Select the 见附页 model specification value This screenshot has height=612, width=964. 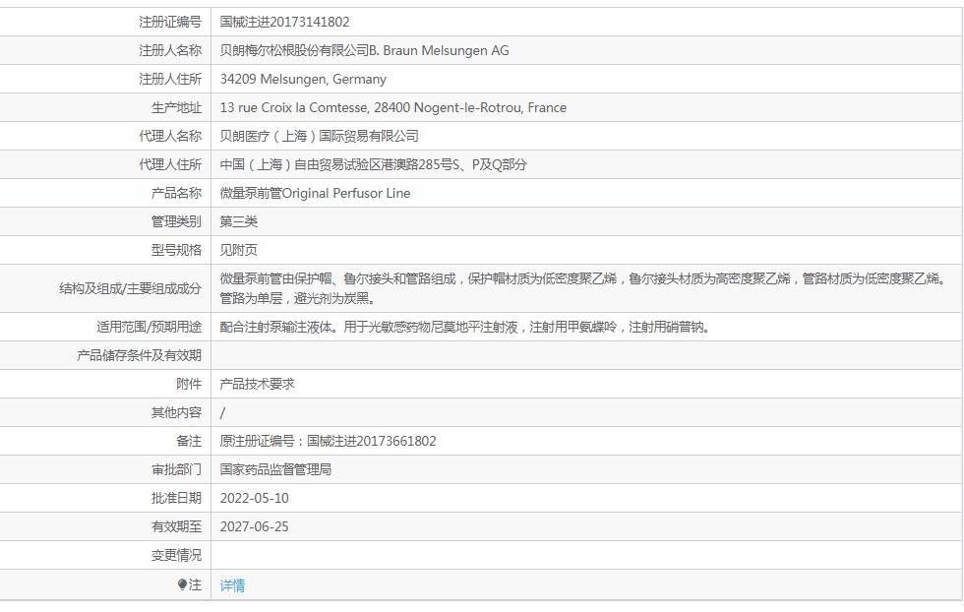tap(238, 250)
